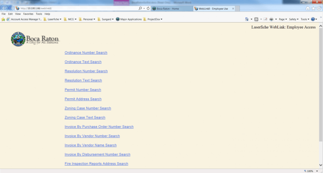Open Invoice By Purchase Order Number Search

point(99,127)
